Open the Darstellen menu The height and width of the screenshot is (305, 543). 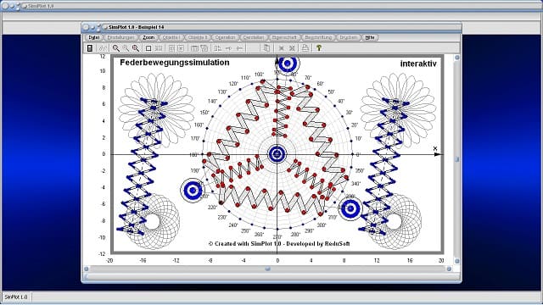[x=254, y=37]
